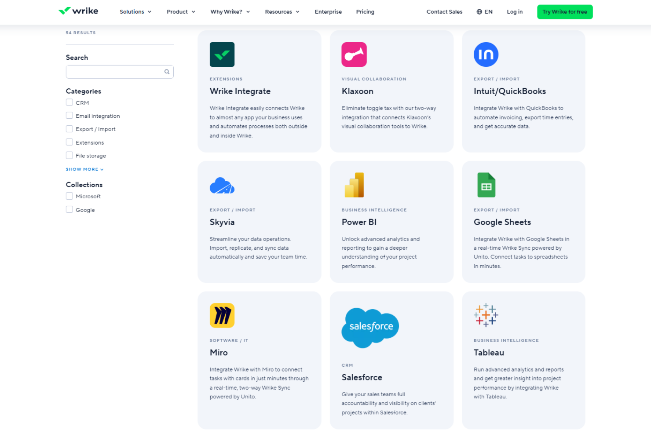Click the Try Wrike for free button

565,12
